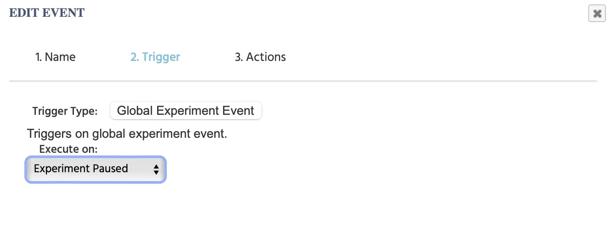Viewport: 609px width, 242px height.
Task: Select the Trigger step tab
Action: pyautogui.click(x=155, y=57)
